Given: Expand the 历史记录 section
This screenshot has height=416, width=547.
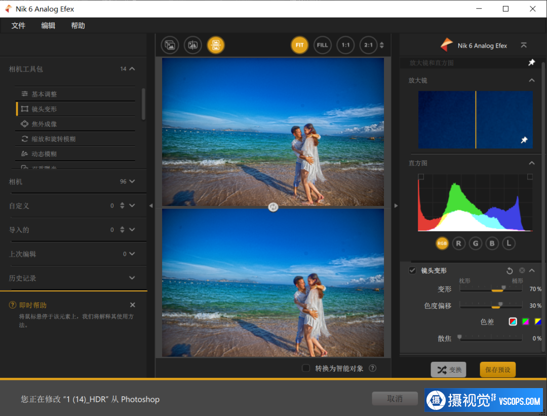Looking at the screenshot, I should coord(132,278).
